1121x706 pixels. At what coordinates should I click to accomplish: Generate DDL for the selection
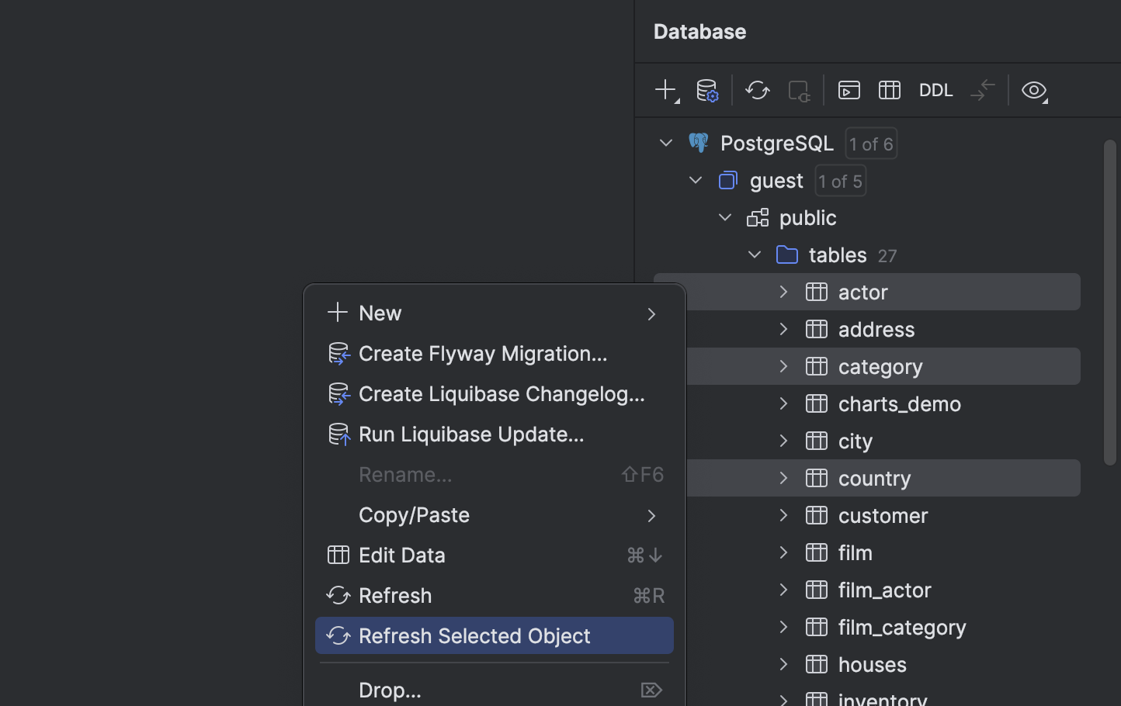935,90
